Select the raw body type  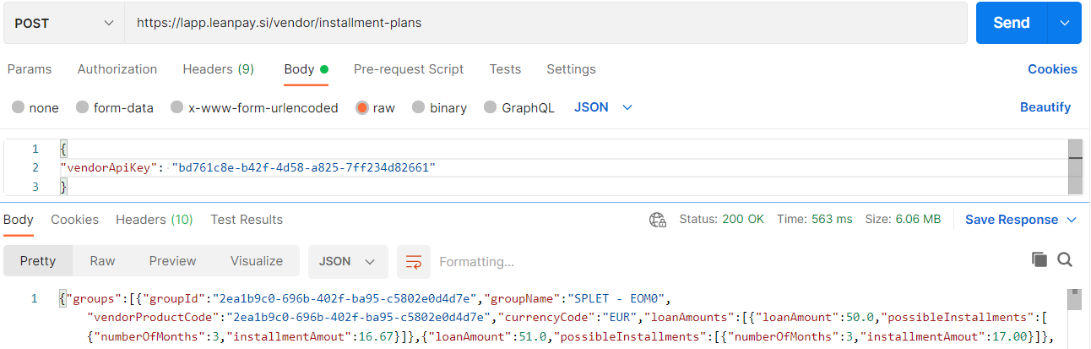click(375, 107)
